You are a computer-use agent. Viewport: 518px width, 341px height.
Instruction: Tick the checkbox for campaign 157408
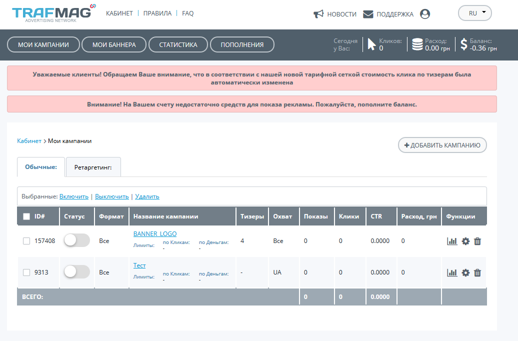pyautogui.click(x=26, y=241)
